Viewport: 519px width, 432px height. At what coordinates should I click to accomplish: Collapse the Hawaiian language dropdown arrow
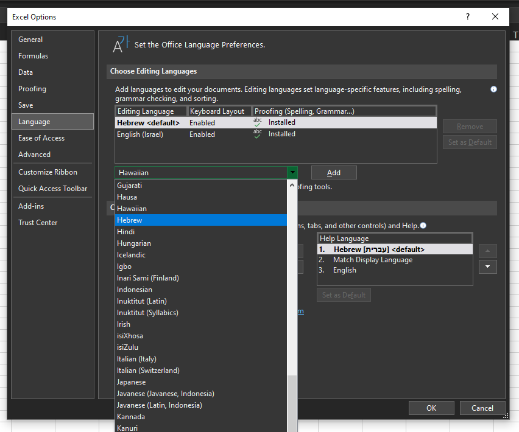point(292,173)
